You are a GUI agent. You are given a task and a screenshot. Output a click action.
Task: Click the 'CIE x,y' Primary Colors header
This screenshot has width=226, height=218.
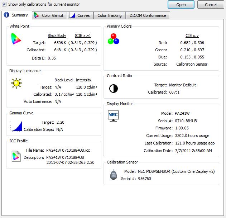(x=192, y=35)
